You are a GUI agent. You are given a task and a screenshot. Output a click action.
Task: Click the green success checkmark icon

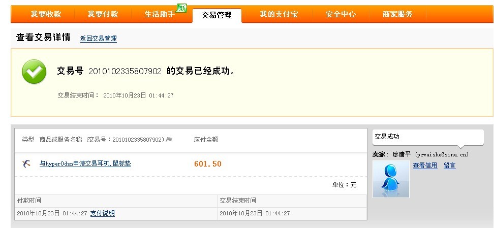[x=34, y=72]
